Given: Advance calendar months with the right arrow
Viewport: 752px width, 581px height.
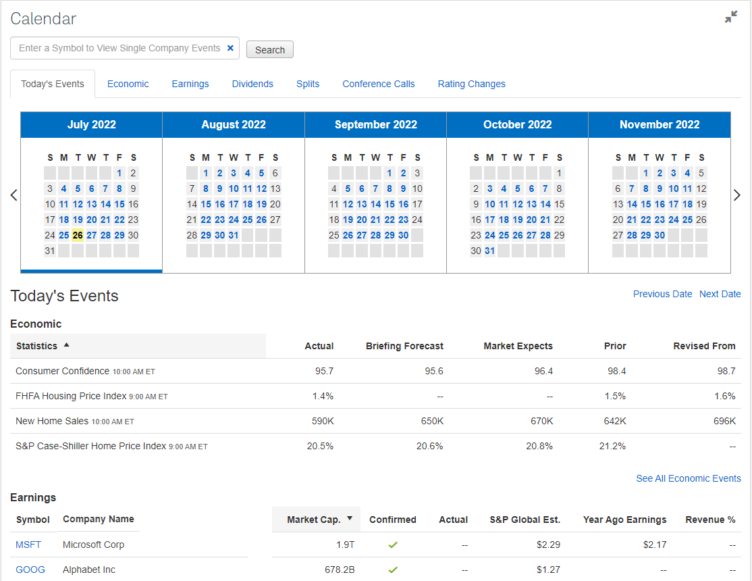Looking at the screenshot, I should point(736,195).
